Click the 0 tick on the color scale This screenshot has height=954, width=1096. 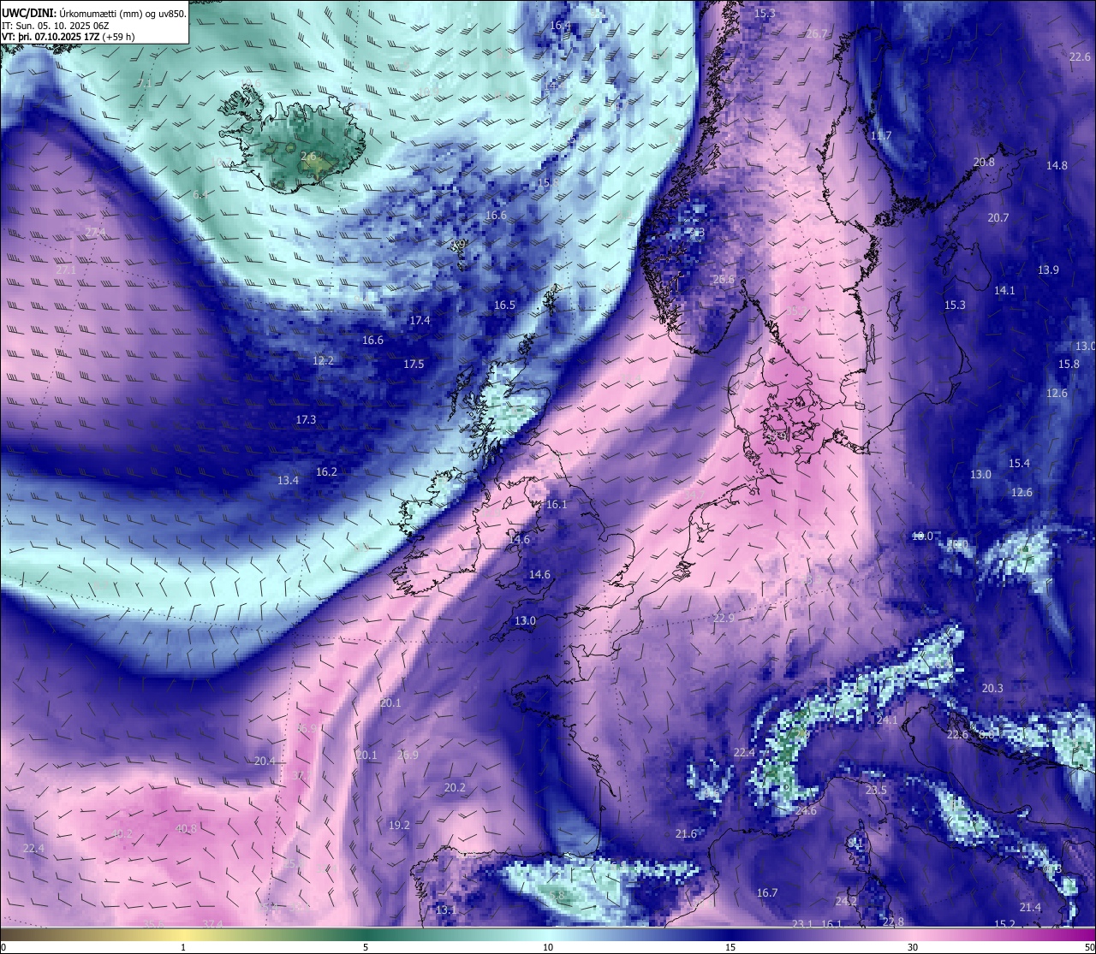point(3,947)
